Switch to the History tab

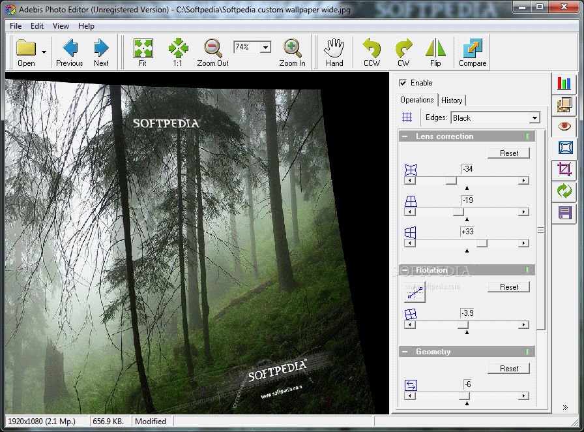[x=452, y=100]
